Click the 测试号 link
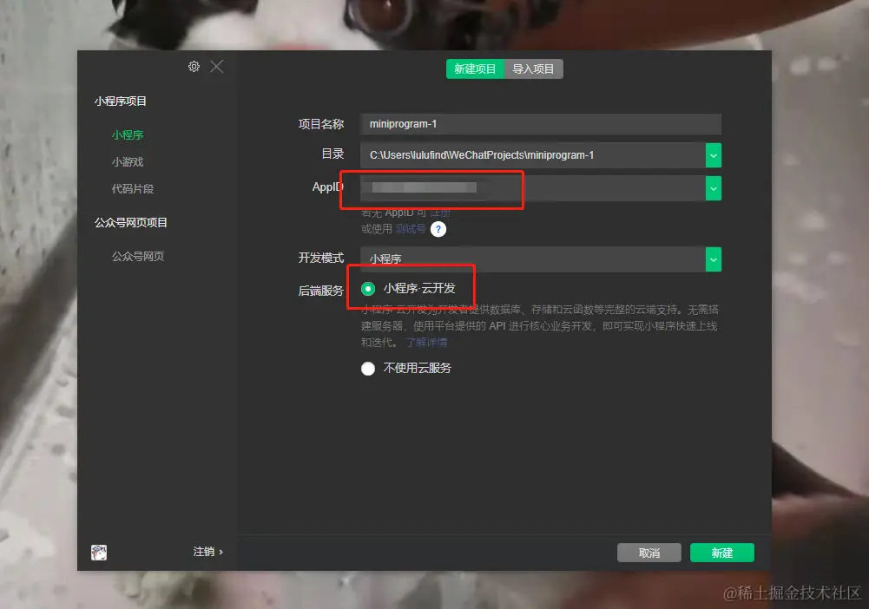 411,229
